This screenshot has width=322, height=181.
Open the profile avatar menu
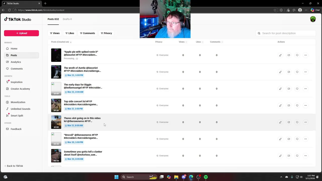pos(313,19)
